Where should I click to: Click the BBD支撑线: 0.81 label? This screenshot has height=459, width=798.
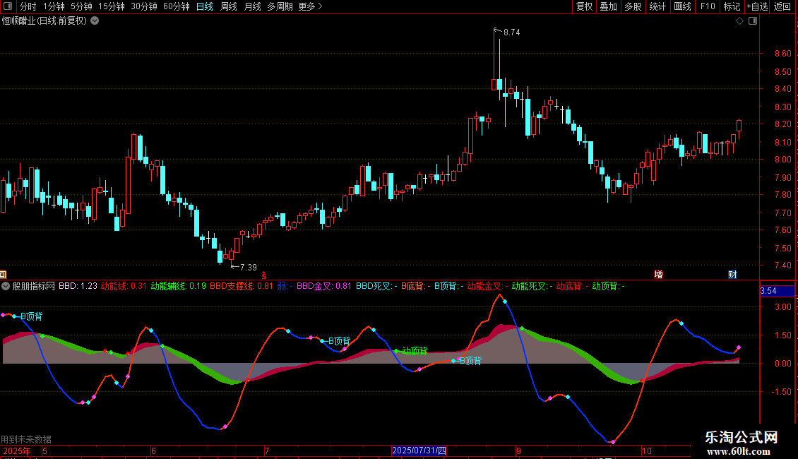click(242, 286)
